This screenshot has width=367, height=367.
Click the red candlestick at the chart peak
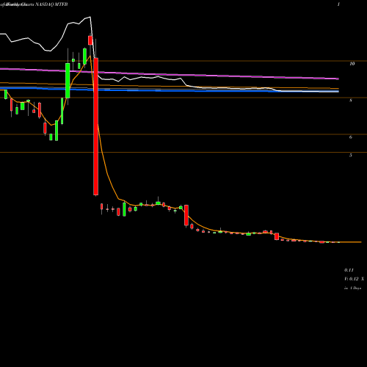[x=90, y=40]
